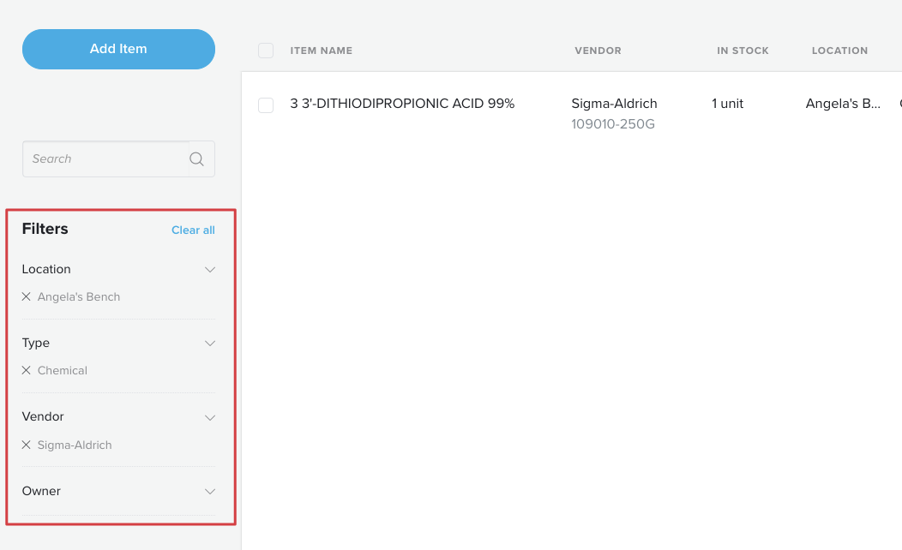The image size is (902, 550).
Task: Sort by the Item Name column header
Action: click(322, 51)
